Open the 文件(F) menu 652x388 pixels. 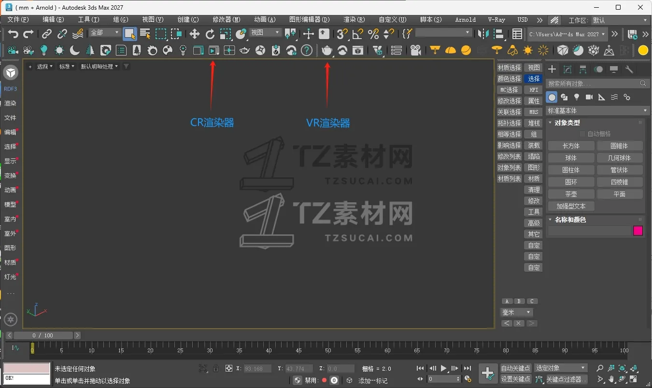click(18, 20)
